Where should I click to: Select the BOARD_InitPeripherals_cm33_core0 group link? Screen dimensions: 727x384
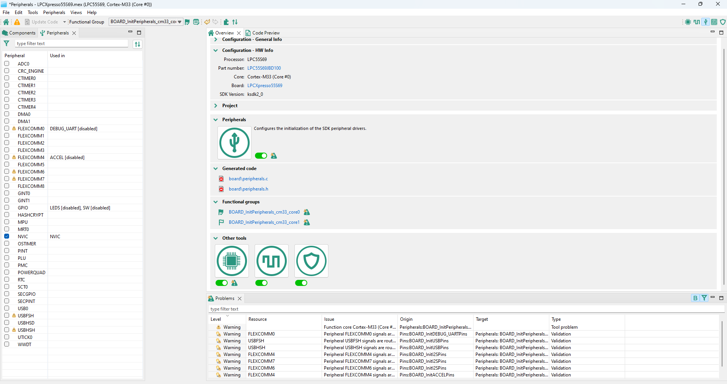[x=264, y=212]
